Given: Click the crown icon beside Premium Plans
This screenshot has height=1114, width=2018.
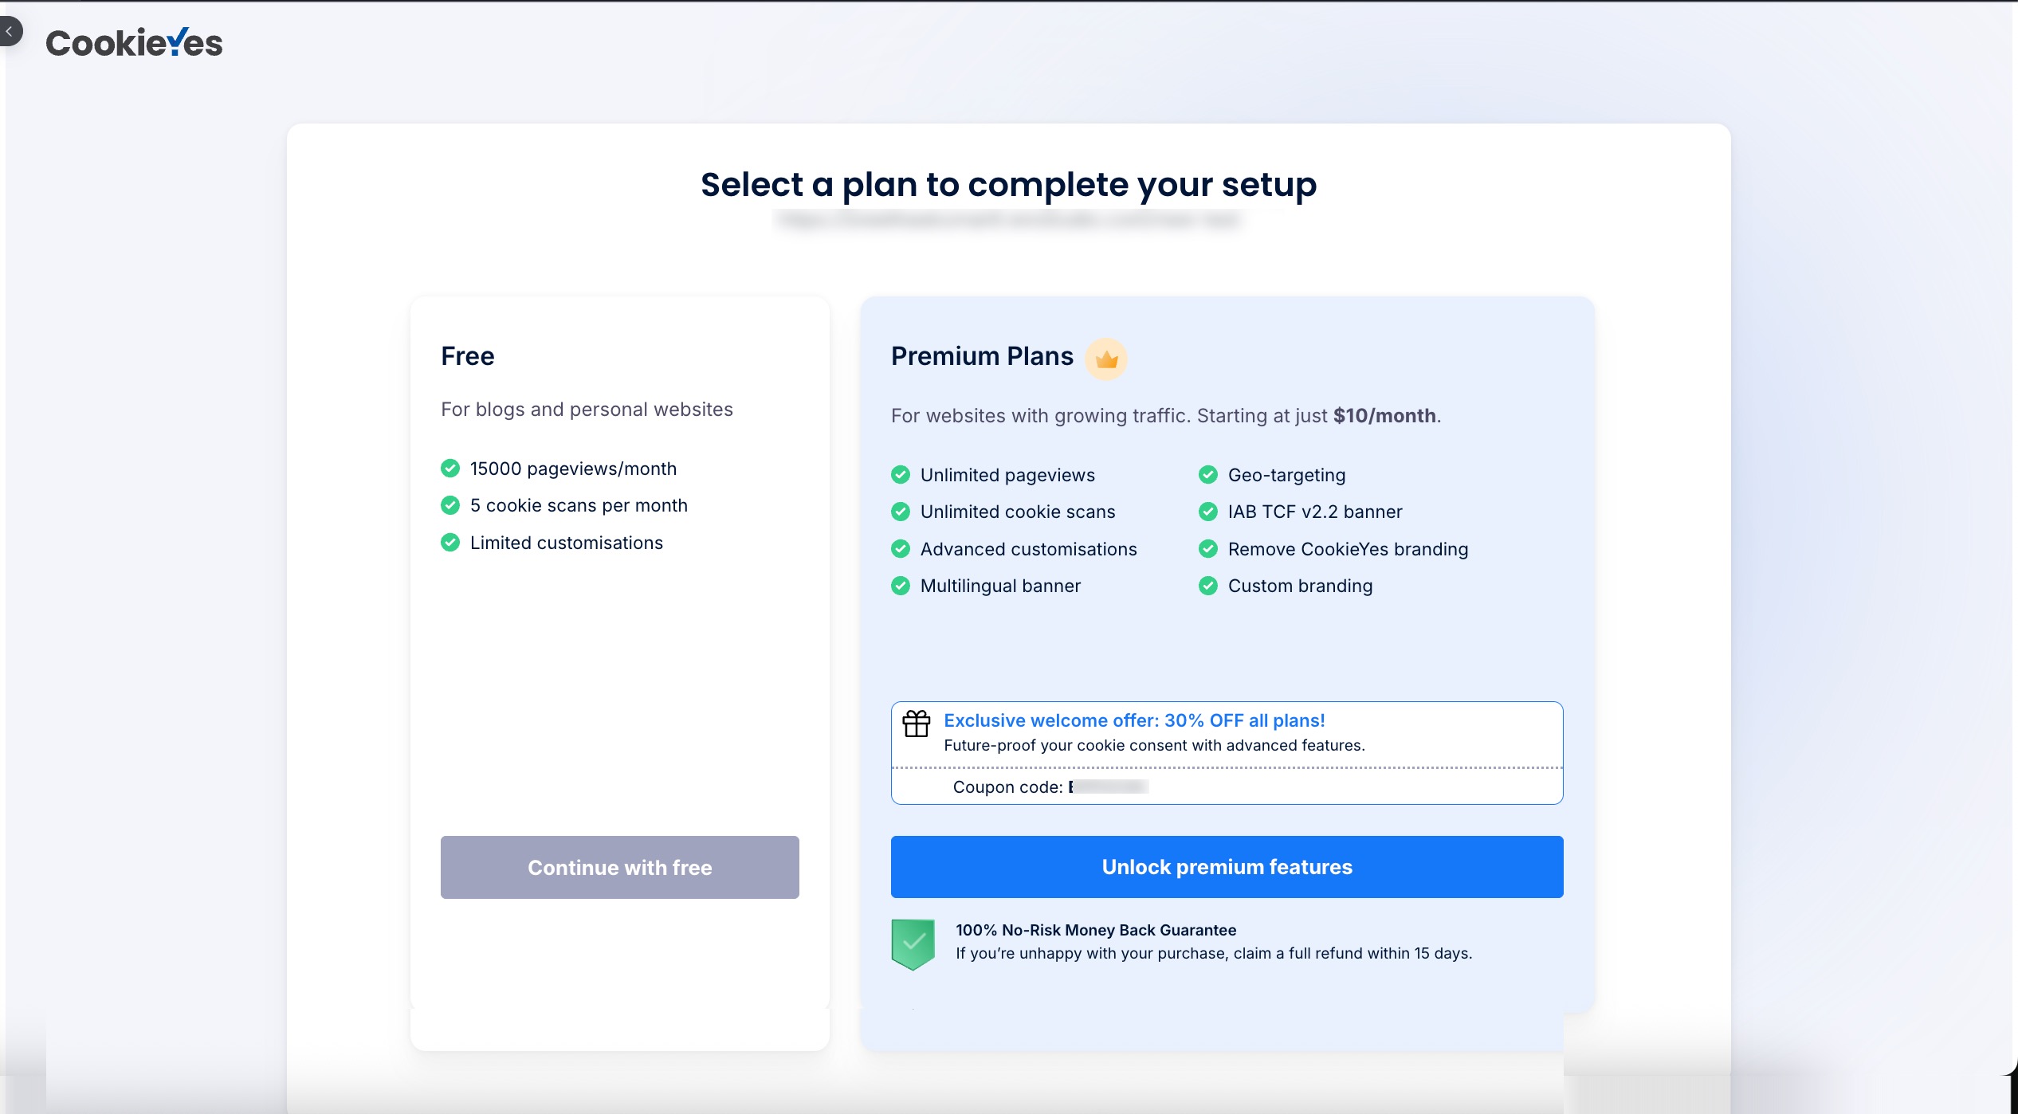Looking at the screenshot, I should click(x=1106, y=359).
